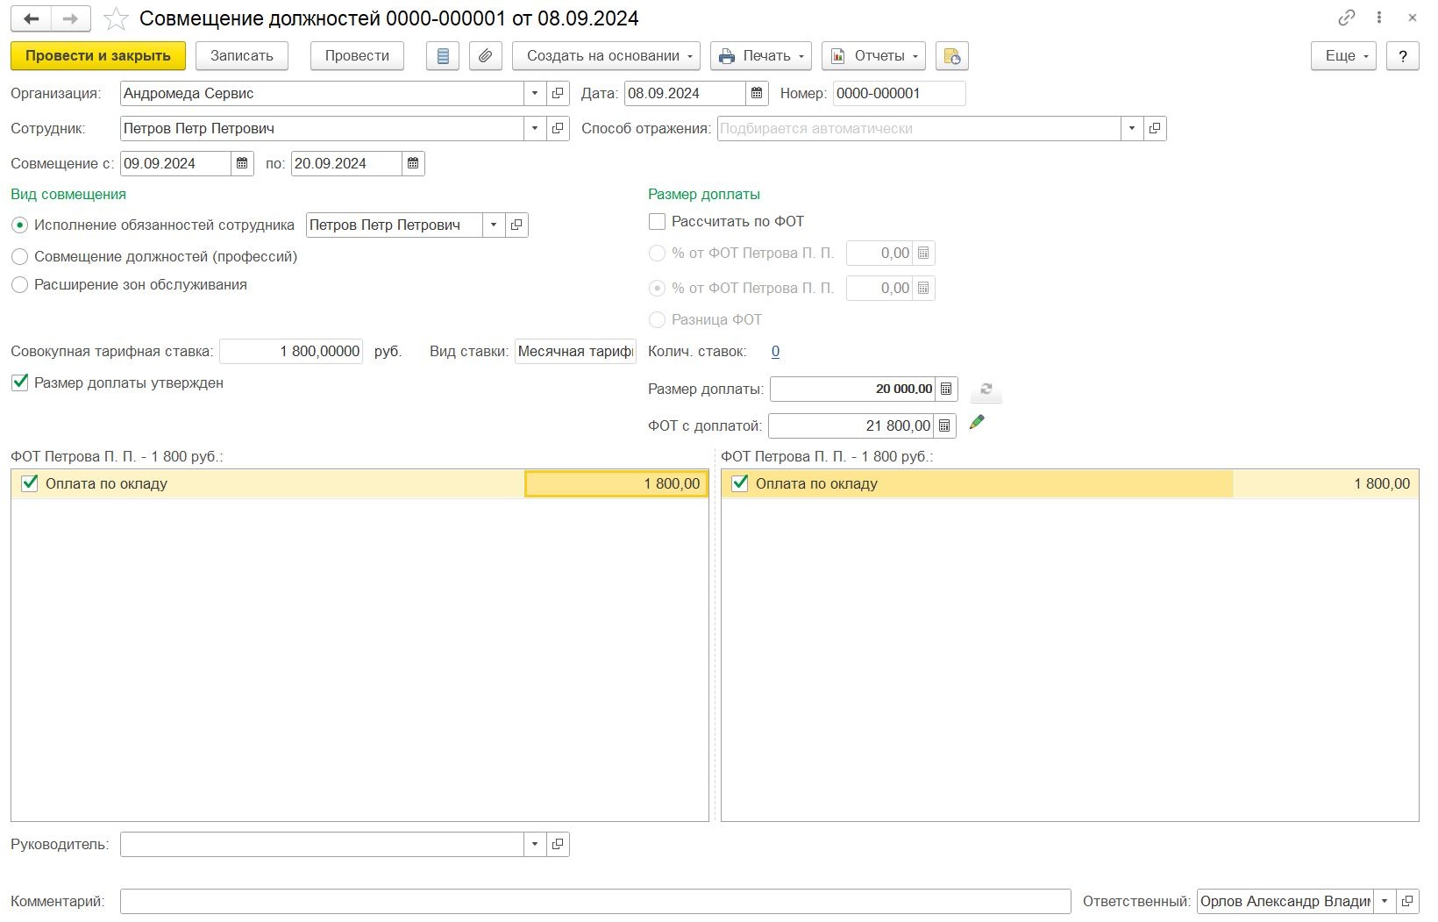Open the Создать на основании menu
Screen dimensions: 1438x922
click(x=606, y=56)
